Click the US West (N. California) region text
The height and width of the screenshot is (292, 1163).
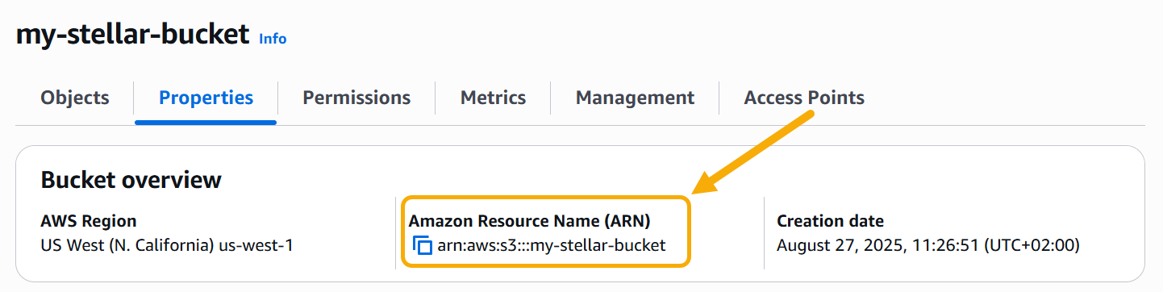(127, 245)
